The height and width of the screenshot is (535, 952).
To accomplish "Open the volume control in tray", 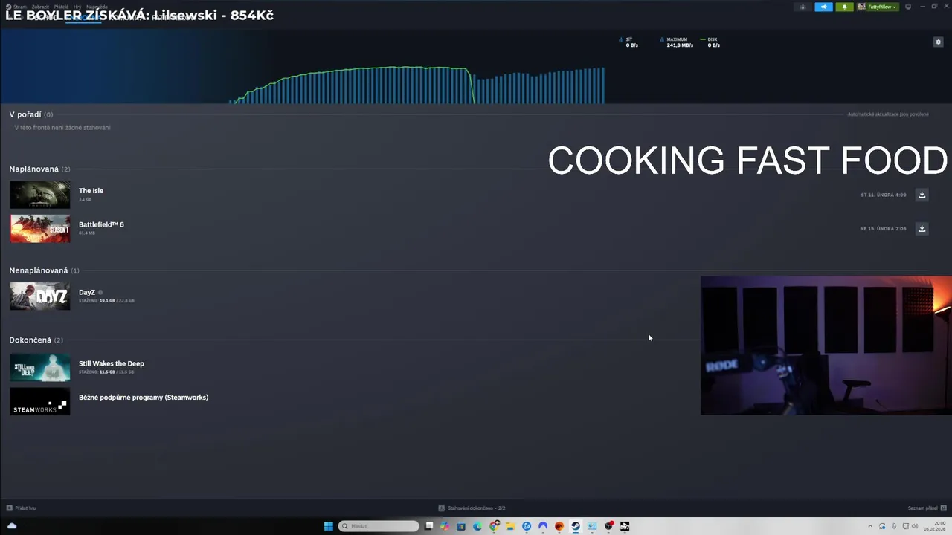I will [915, 526].
